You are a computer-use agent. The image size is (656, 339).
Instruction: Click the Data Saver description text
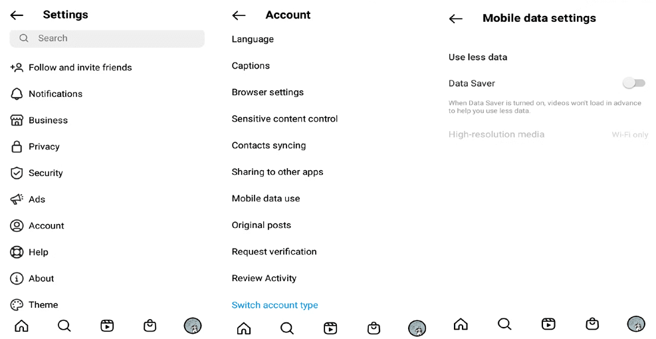click(x=545, y=107)
